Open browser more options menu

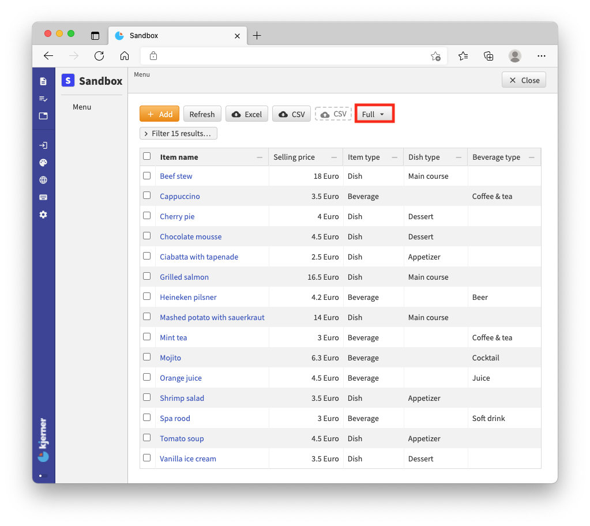(x=542, y=56)
